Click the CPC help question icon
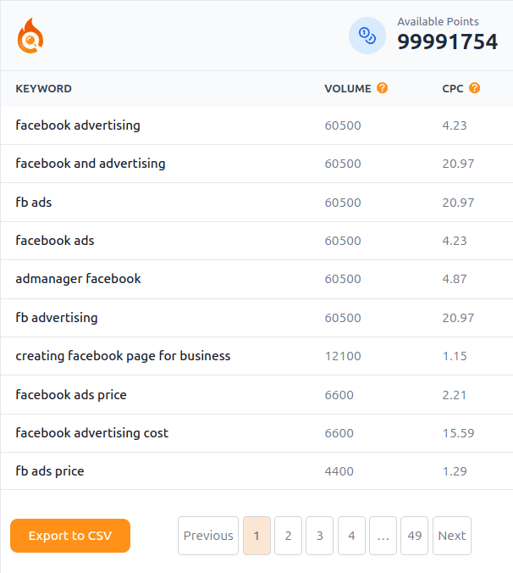This screenshot has height=573, width=513. (475, 87)
